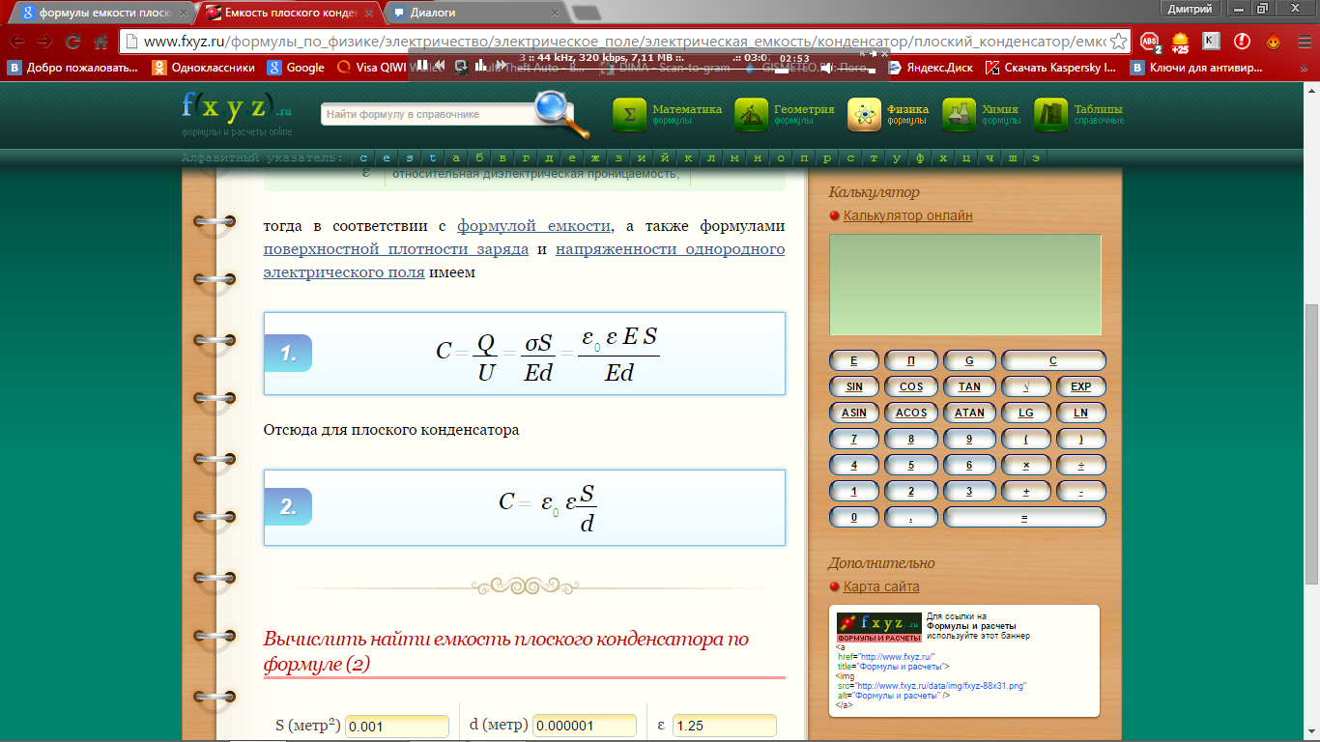The width and height of the screenshot is (1320, 742).
Task: Open the Физика formulas section icon
Action: (x=864, y=115)
